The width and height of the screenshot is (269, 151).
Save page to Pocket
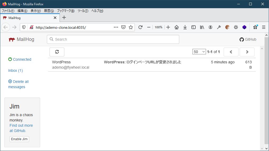[x=123, y=27]
